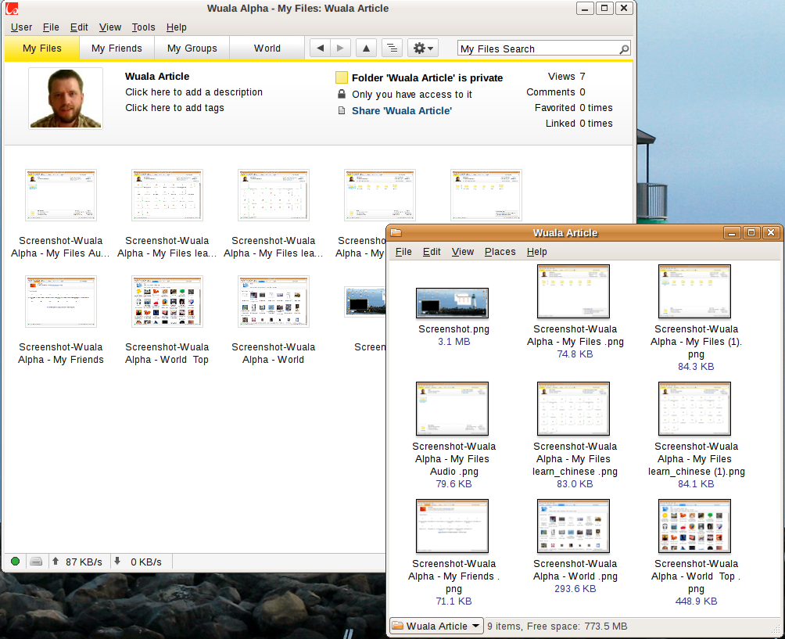The width and height of the screenshot is (785, 639).
Task: Click the yellow private folder icon
Action: click(x=342, y=77)
